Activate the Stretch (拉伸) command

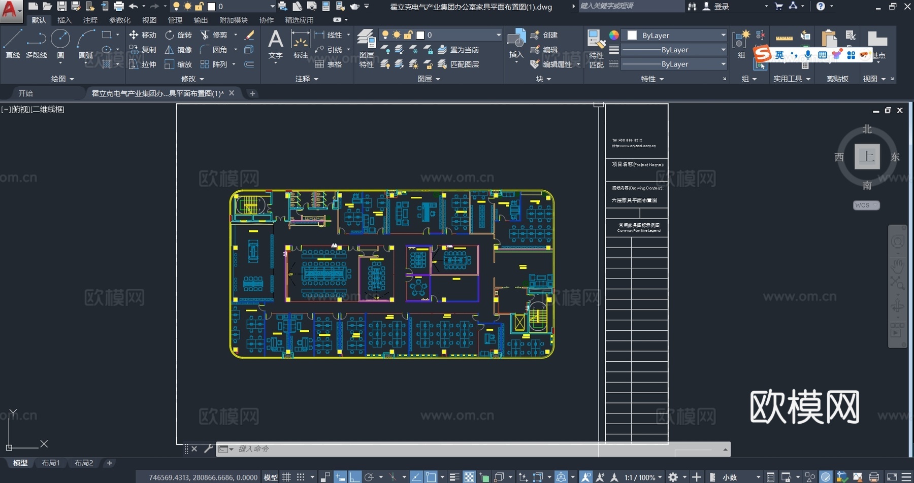[x=143, y=64]
